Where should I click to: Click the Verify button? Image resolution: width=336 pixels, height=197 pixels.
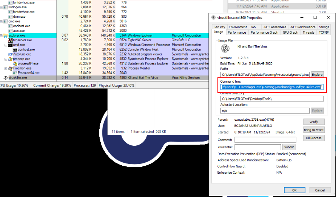tap(314, 122)
